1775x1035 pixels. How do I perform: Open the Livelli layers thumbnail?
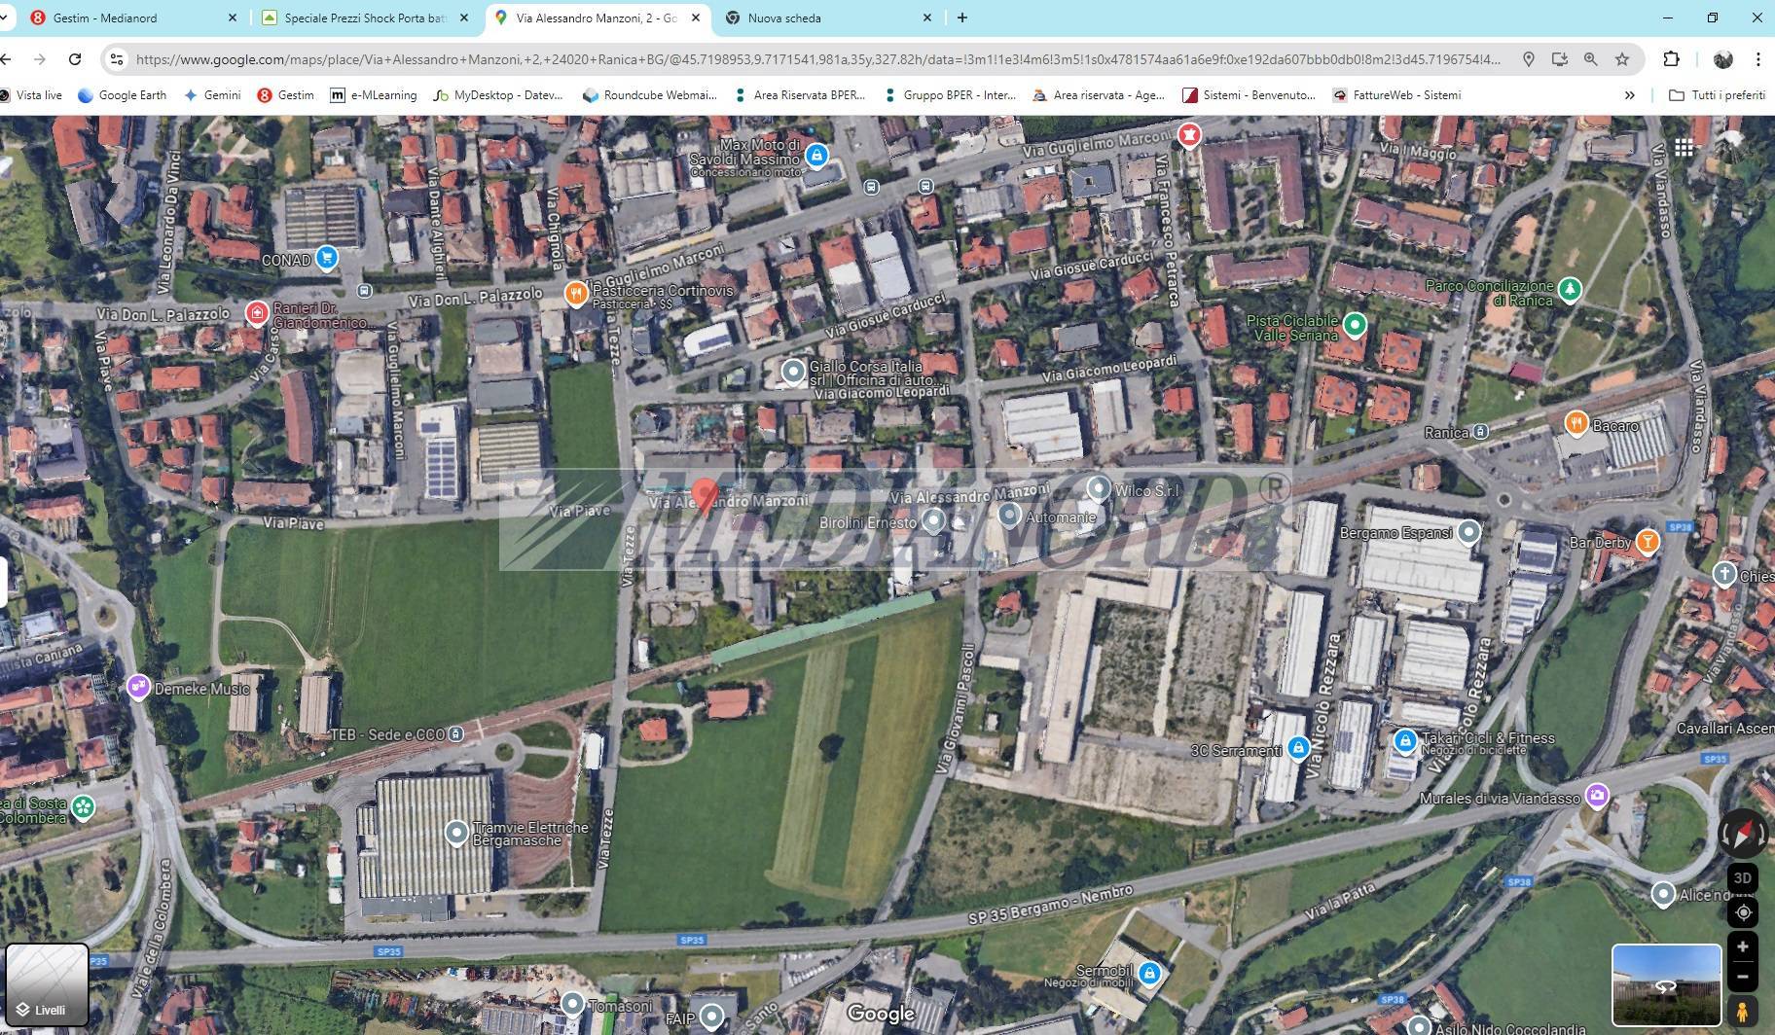47,984
